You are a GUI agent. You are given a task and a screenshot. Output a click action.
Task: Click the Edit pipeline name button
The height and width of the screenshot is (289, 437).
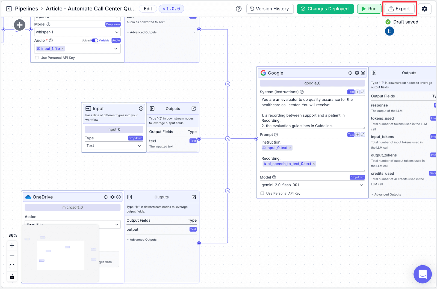pos(148,9)
